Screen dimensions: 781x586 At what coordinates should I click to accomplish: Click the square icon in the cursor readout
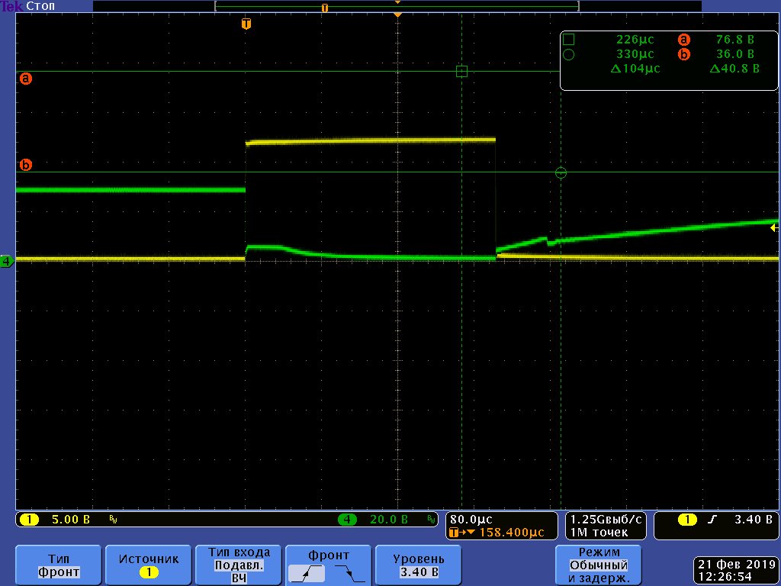pos(568,40)
